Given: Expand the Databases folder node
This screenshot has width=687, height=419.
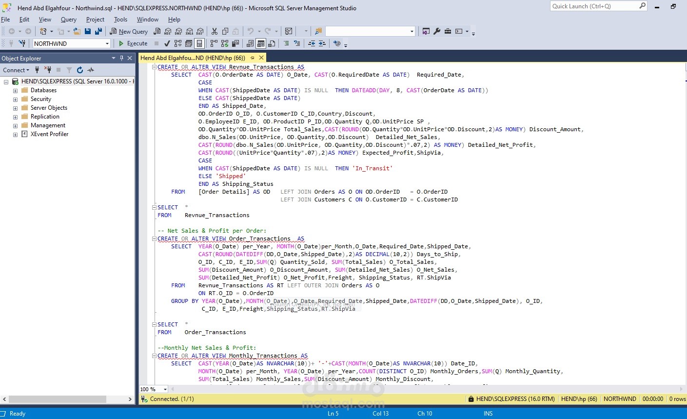Looking at the screenshot, I should click(x=15, y=91).
